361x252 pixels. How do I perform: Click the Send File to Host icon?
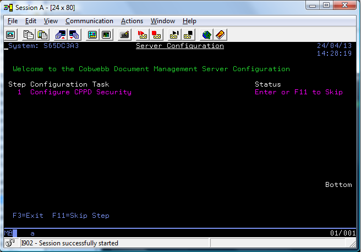click(61, 35)
